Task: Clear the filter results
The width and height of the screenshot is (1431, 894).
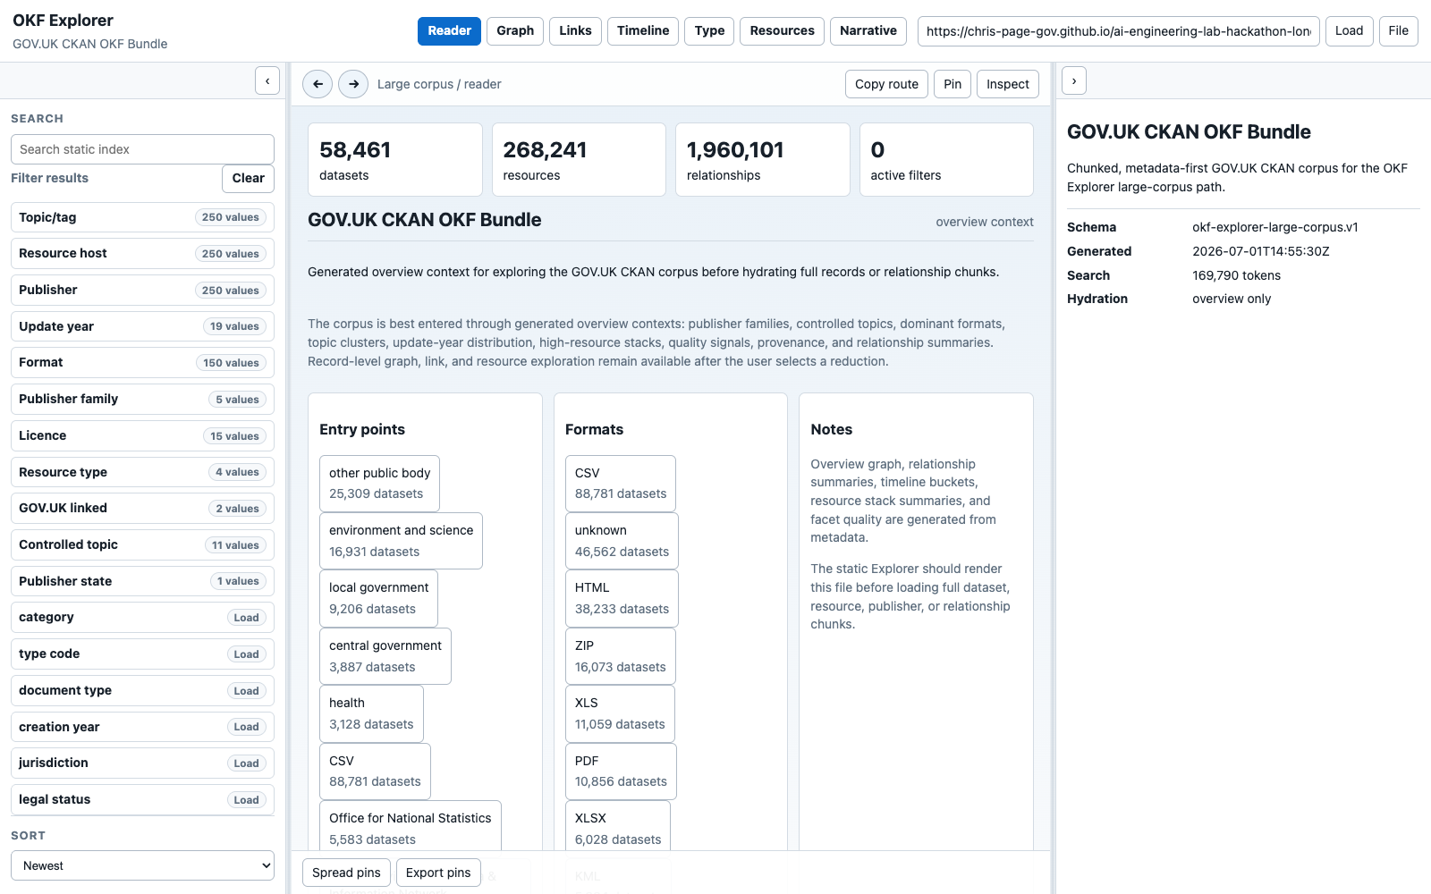Action: (x=248, y=178)
